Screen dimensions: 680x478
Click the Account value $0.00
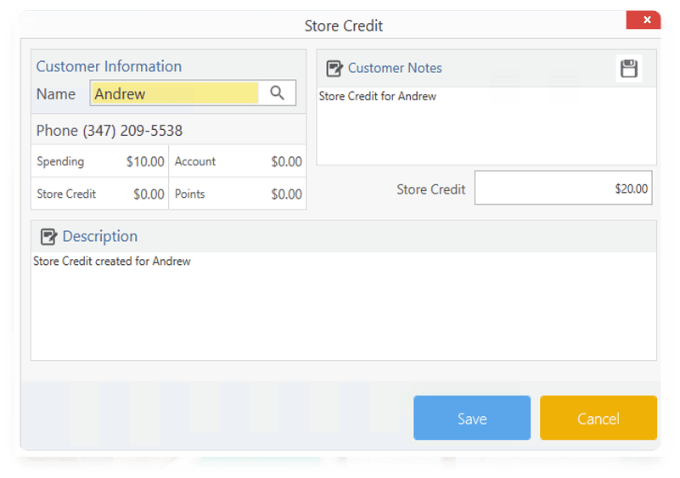coord(287,162)
